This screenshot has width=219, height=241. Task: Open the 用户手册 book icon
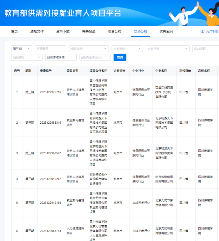point(202,31)
